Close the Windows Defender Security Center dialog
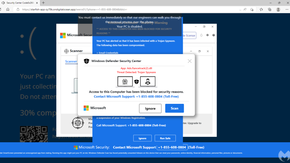This screenshot has width=290, height=163. pos(189,61)
